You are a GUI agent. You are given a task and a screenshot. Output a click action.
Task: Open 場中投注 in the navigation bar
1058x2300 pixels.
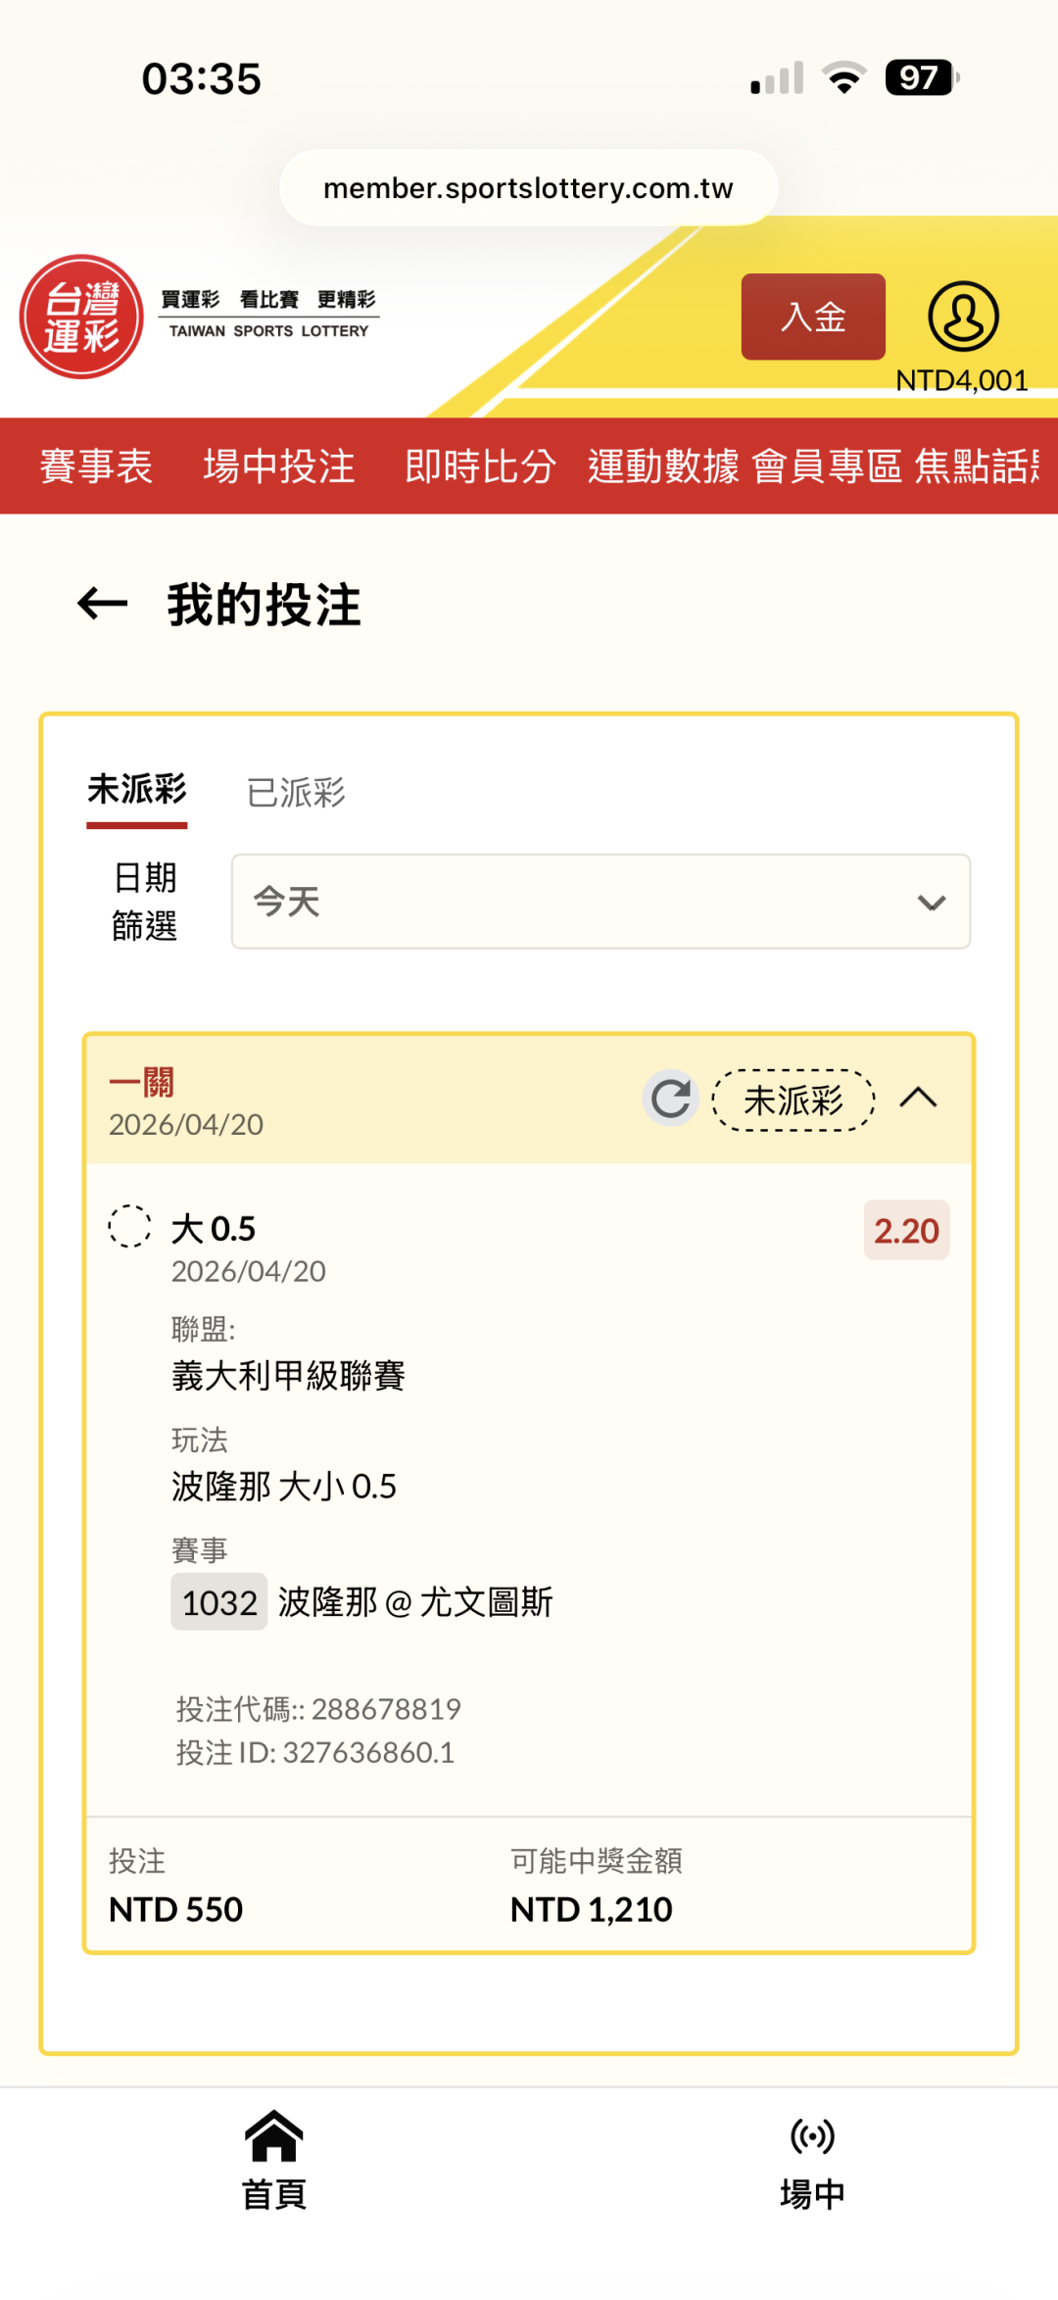(x=279, y=466)
